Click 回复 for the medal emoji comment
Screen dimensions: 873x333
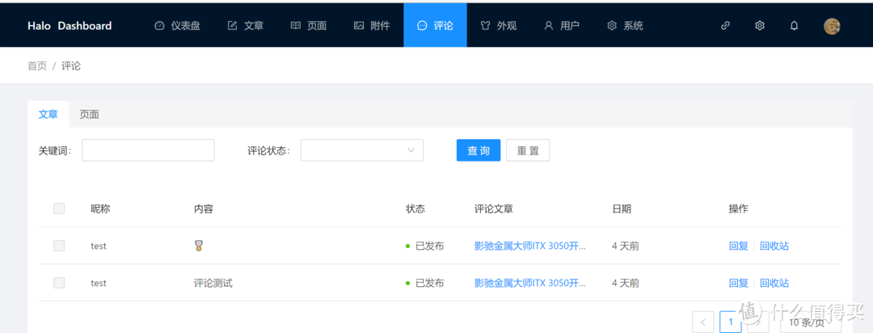pyautogui.click(x=738, y=246)
